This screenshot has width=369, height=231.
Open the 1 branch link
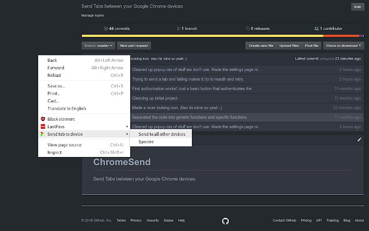[x=187, y=28]
